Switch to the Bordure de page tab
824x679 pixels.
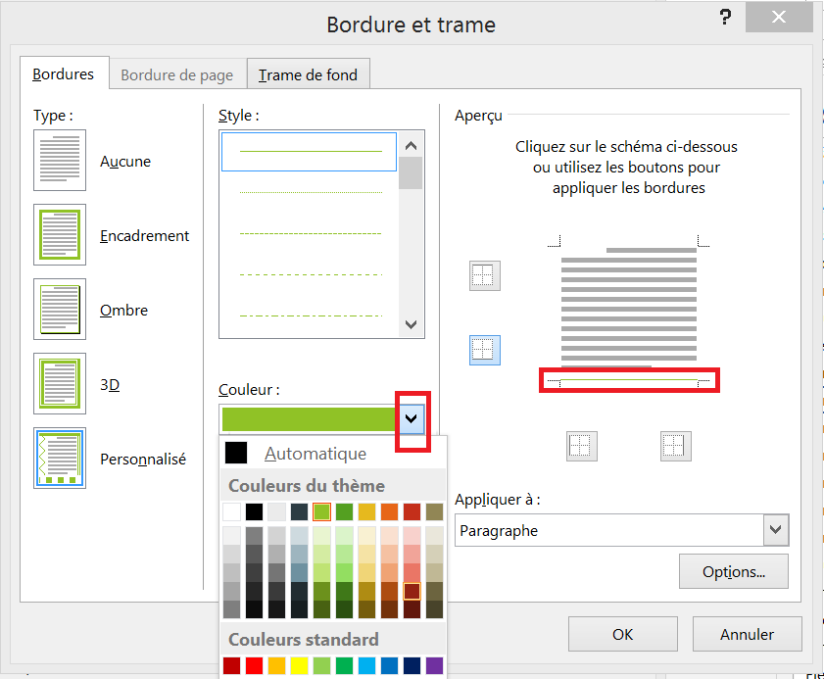[176, 74]
